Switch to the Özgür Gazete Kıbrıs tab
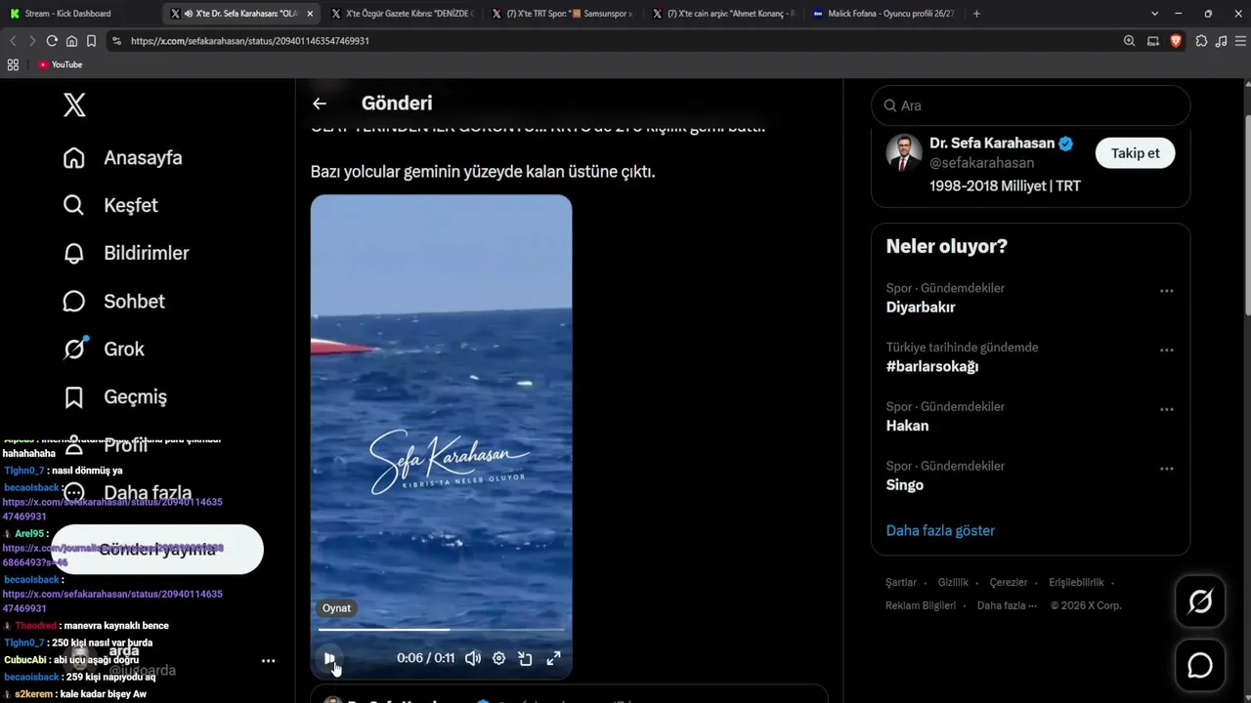This screenshot has width=1251, height=703. (x=402, y=14)
